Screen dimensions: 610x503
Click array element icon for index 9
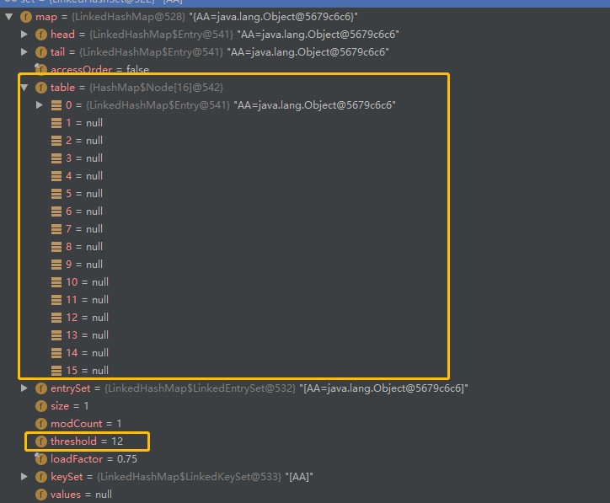56,265
